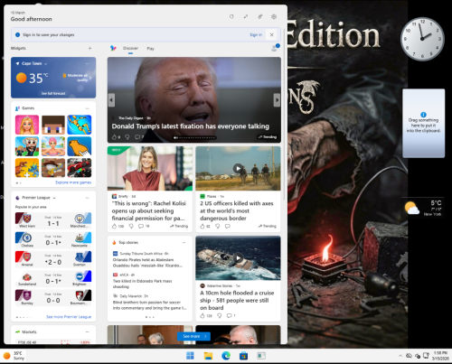This screenshot has height=364, width=452.
Task: Open 10cm hole flooded cruise ship headline
Action: coord(237,300)
